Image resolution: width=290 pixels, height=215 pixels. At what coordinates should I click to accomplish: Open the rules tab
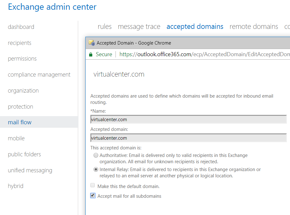point(105,27)
